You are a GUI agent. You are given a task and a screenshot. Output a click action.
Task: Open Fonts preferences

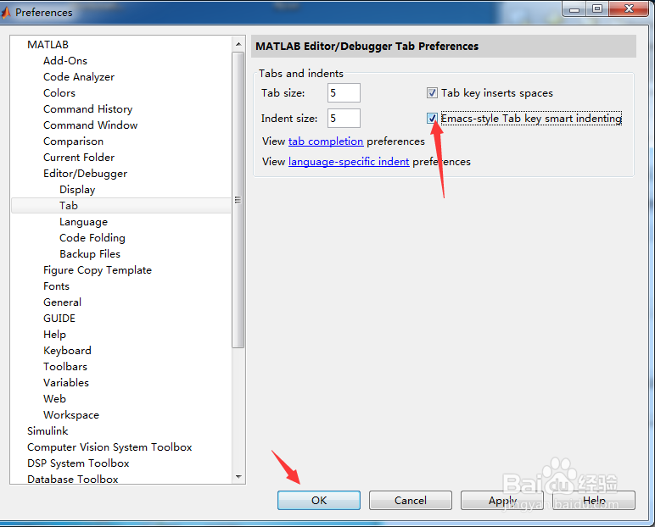[56, 286]
